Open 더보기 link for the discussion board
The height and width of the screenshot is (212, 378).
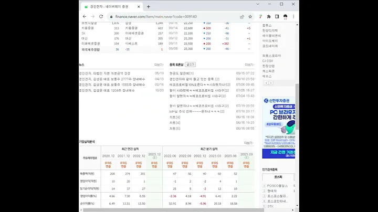click(249, 65)
